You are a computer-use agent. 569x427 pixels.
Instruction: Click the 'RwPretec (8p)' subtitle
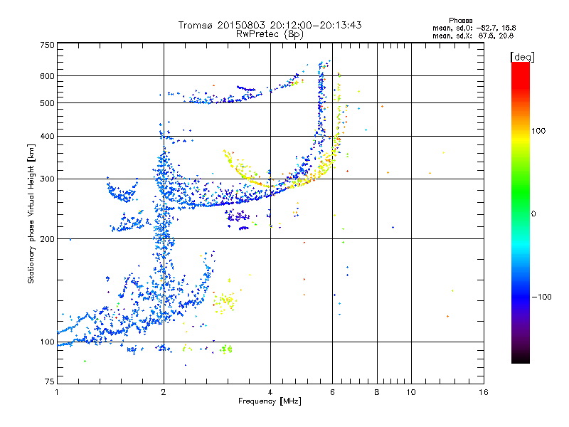(x=270, y=34)
